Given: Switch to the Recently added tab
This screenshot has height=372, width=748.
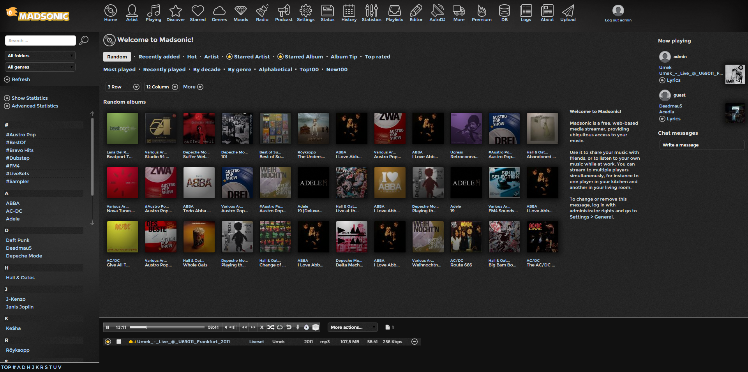Looking at the screenshot, I should point(159,56).
